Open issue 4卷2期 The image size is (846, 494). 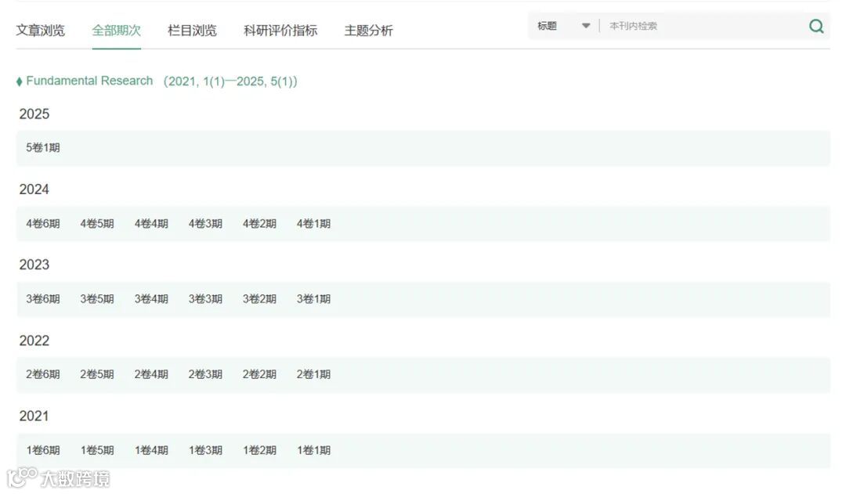click(x=259, y=223)
